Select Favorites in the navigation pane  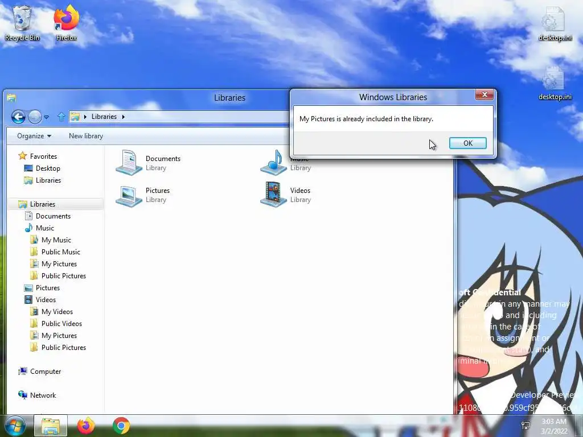click(x=43, y=156)
